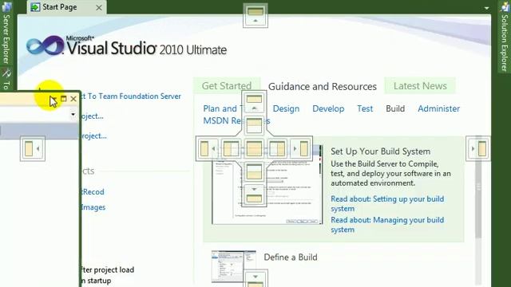The image size is (511, 287).
Task: Select outer bottom guide of center dock diamond
Action: tap(254, 195)
